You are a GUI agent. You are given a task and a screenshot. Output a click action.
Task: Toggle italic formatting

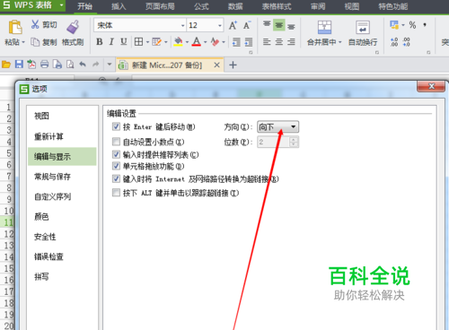click(x=111, y=42)
